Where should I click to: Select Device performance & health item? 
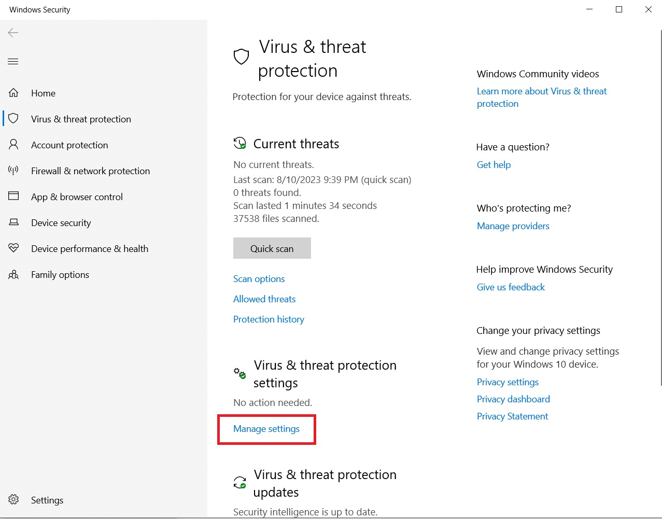click(89, 249)
